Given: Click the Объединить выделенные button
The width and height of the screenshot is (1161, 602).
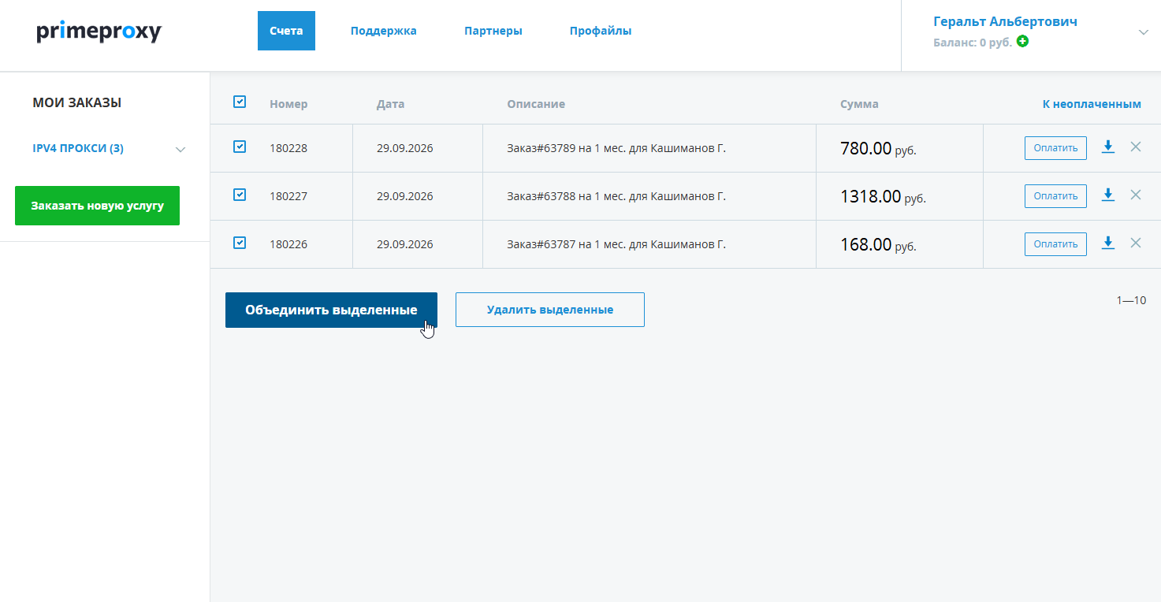Looking at the screenshot, I should [x=331, y=310].
